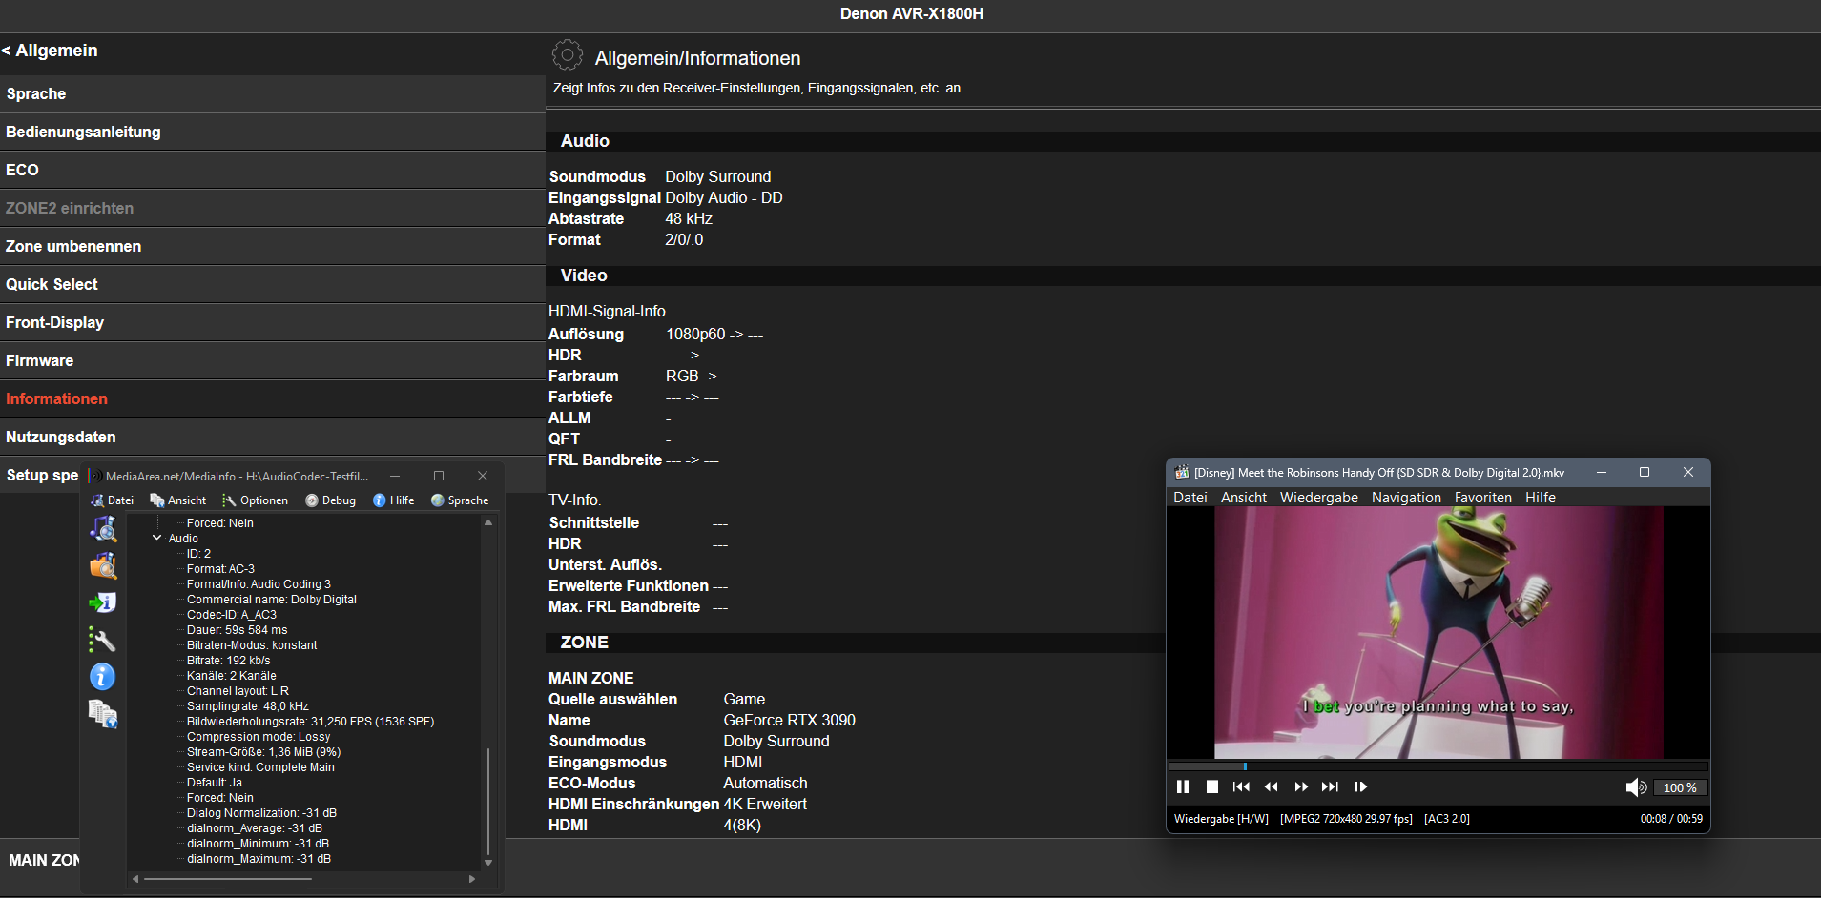Screen dimensions: 1821x898
Task: Open MediaInfo Hilfe menu
Action: (393, 500)
